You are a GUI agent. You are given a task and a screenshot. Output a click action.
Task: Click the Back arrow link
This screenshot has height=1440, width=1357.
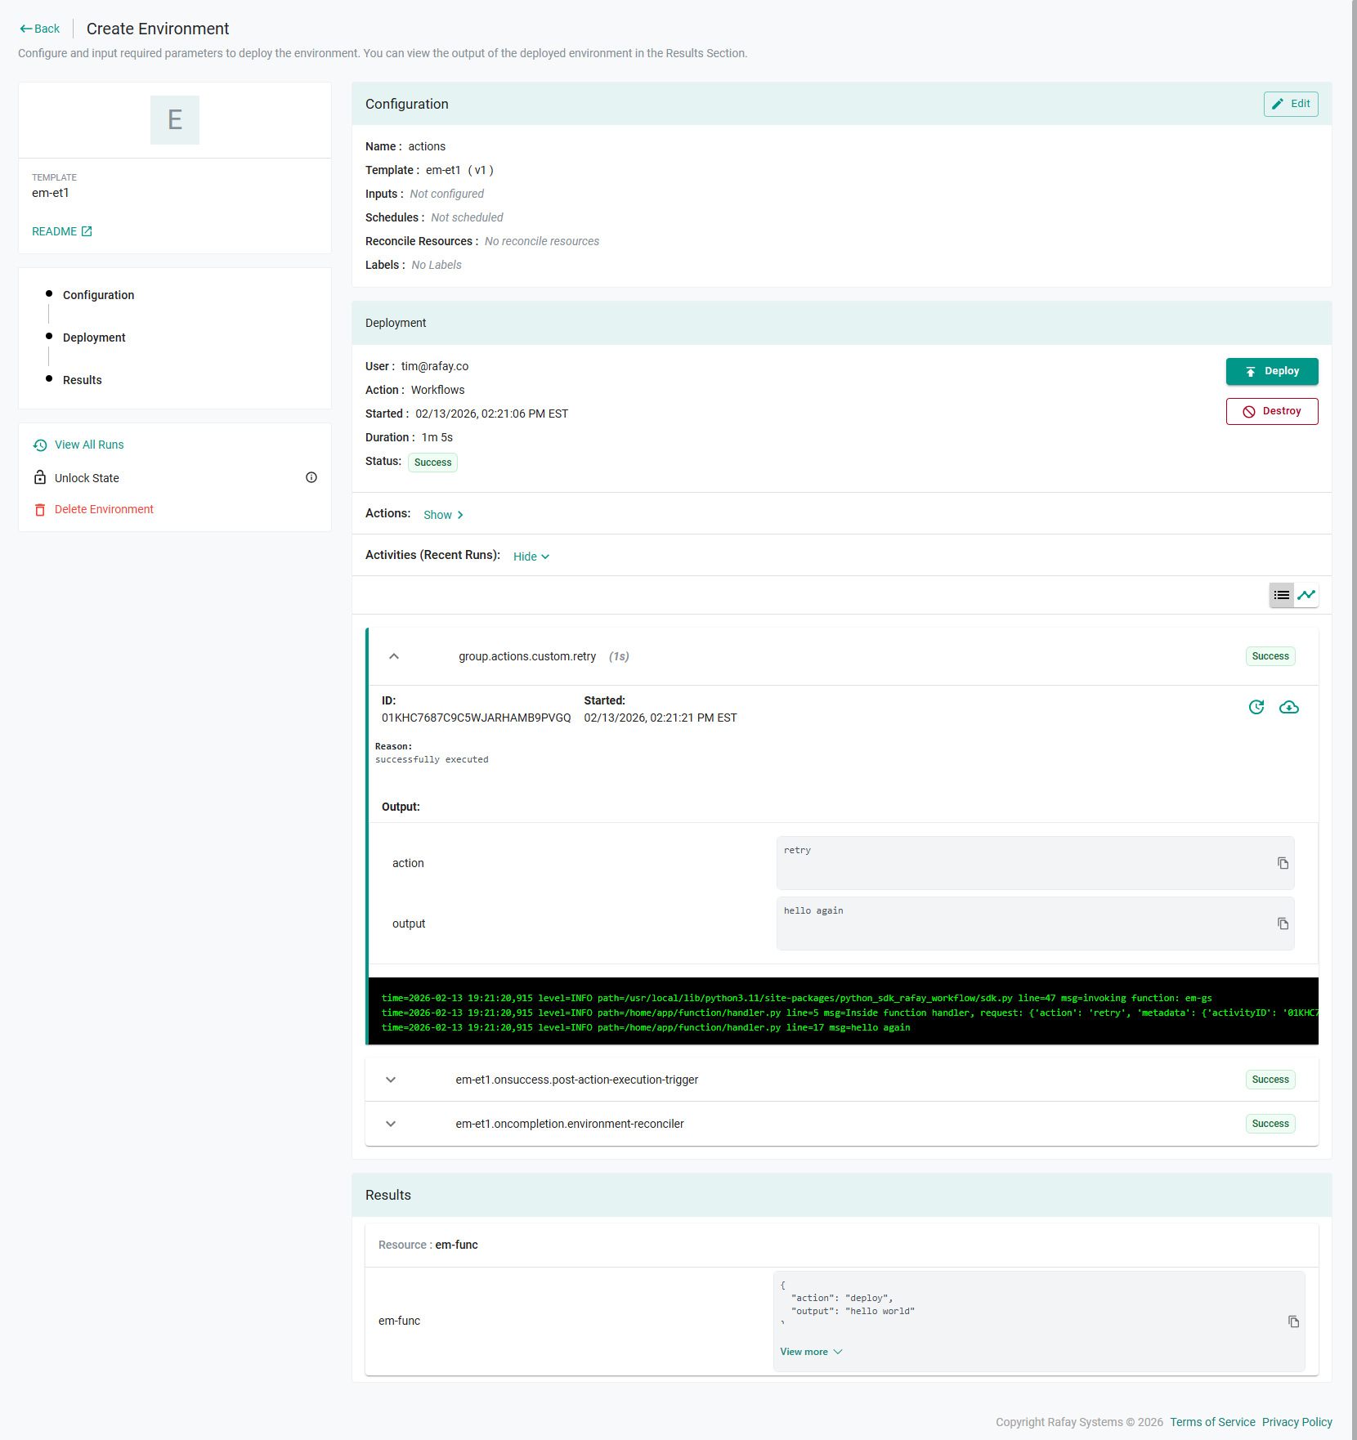click(x=40, y=29)
